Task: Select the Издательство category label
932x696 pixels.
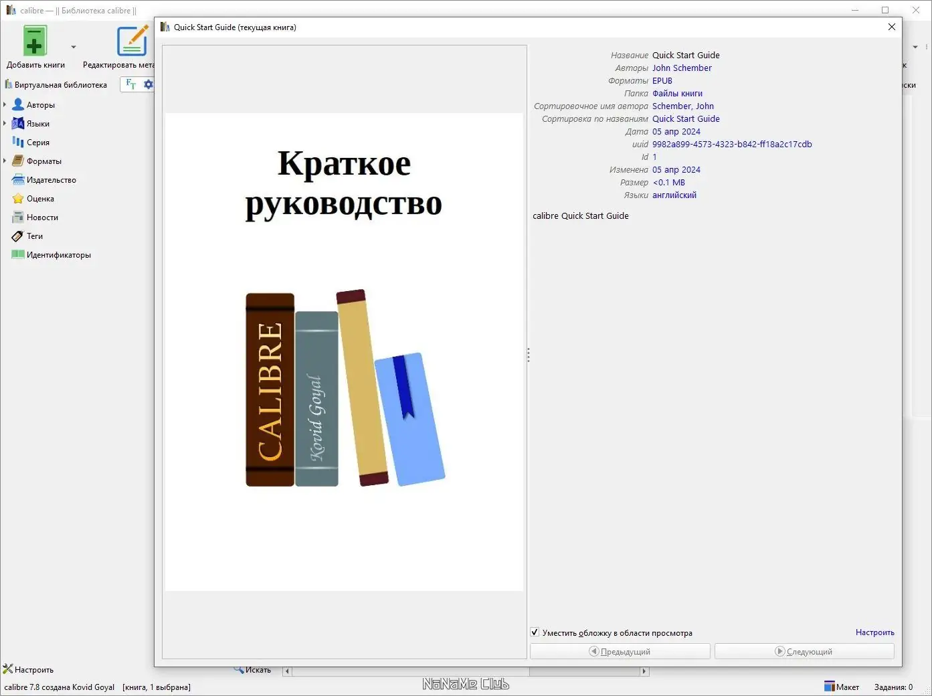Action: click(x=52, y=180)
